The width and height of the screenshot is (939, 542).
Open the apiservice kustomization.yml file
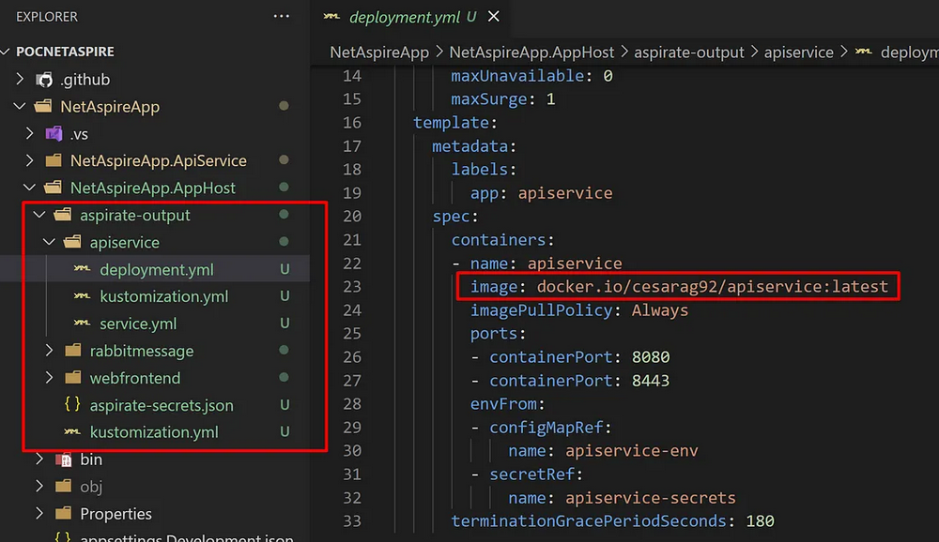[163, 297]
